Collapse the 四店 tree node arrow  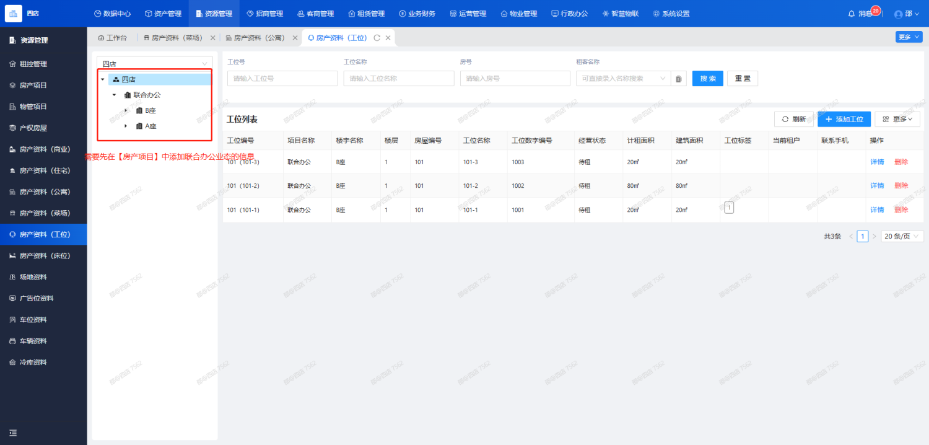click(x=103, y=79)
